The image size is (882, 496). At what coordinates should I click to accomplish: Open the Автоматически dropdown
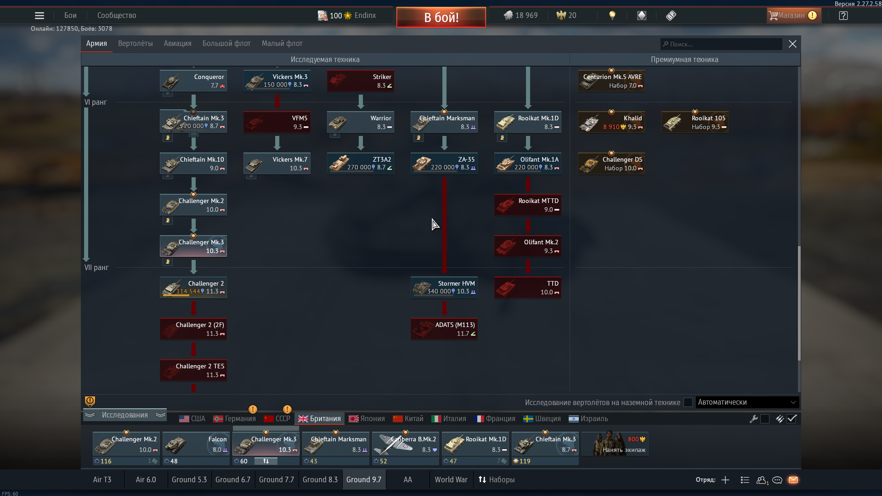coord(747,402)
